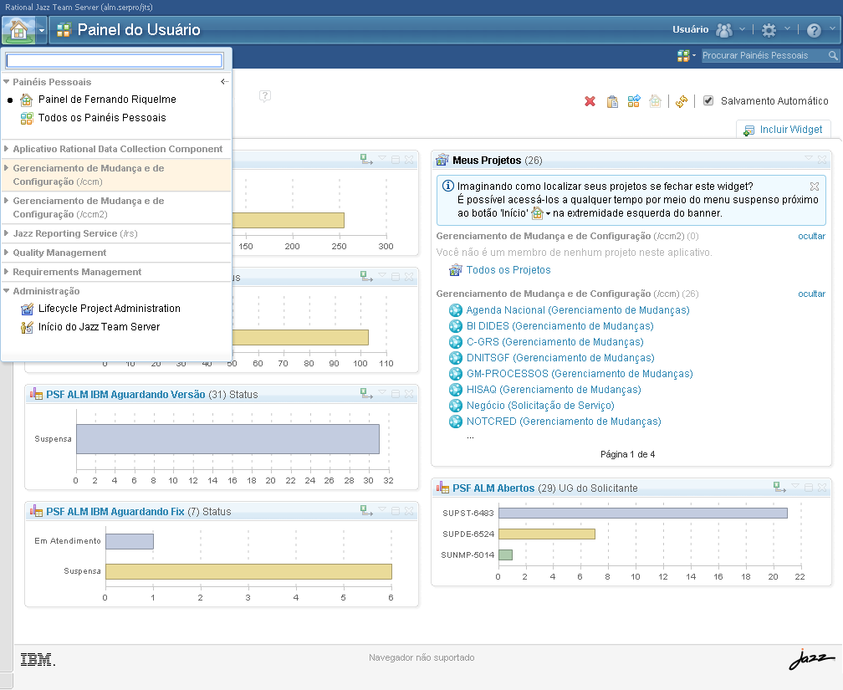843x690 pixels.
Task: Open the DNITSGF project link
Action: coord(560,358)
